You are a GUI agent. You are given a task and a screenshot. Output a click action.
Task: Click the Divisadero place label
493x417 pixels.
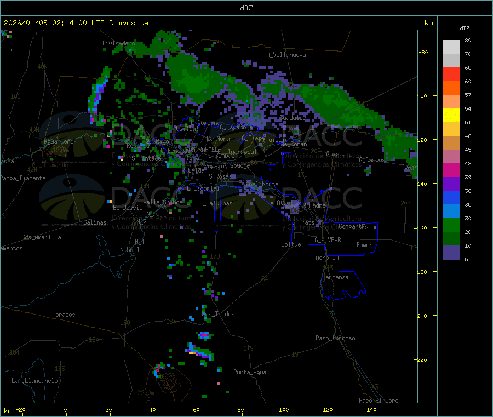click(x=118, y=43)
